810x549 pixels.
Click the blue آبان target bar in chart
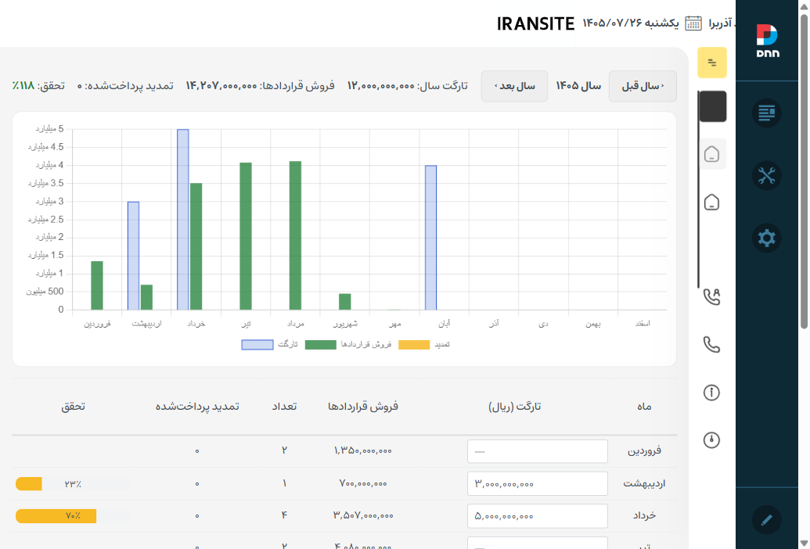(431, 237)
